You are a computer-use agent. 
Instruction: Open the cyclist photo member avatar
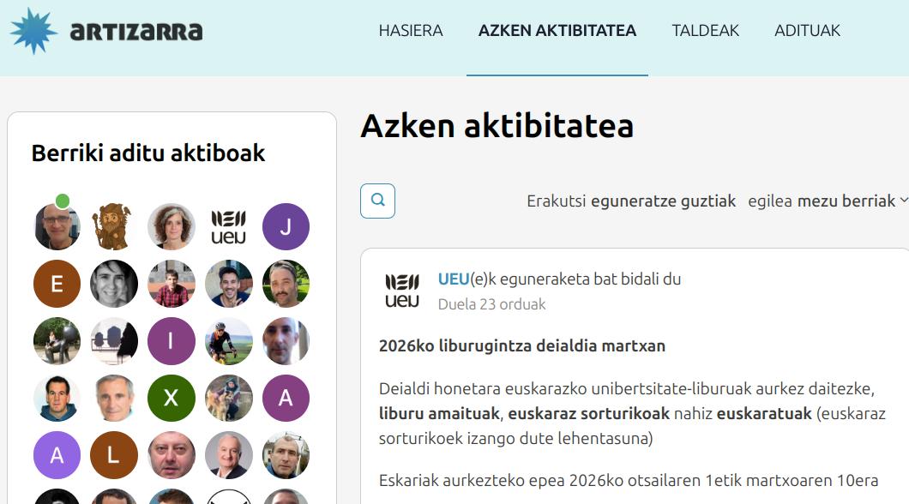tap(228, 341)
